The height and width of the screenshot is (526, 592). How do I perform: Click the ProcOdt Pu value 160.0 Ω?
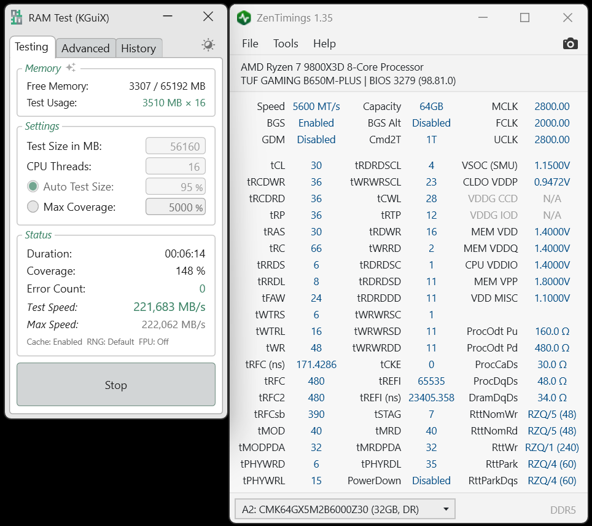point(551,331)
